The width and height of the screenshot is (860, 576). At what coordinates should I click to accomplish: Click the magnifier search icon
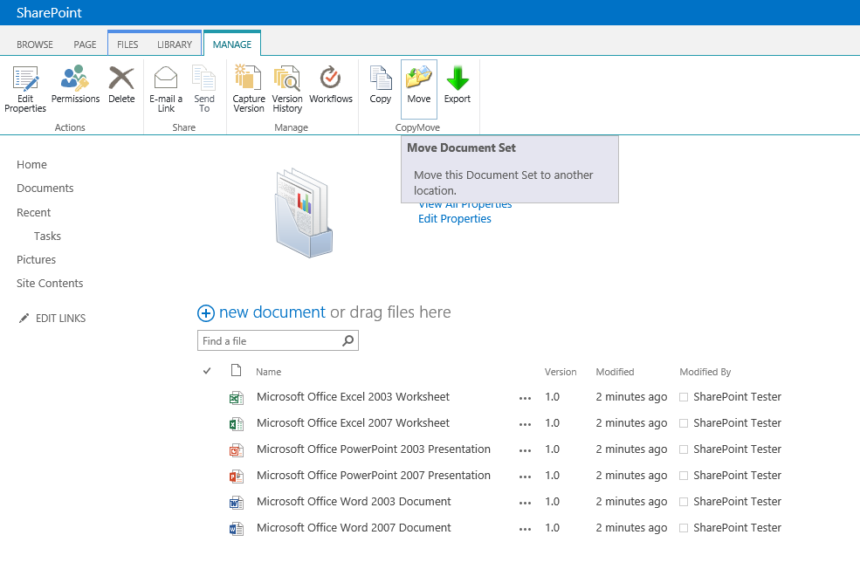point(347,341)
